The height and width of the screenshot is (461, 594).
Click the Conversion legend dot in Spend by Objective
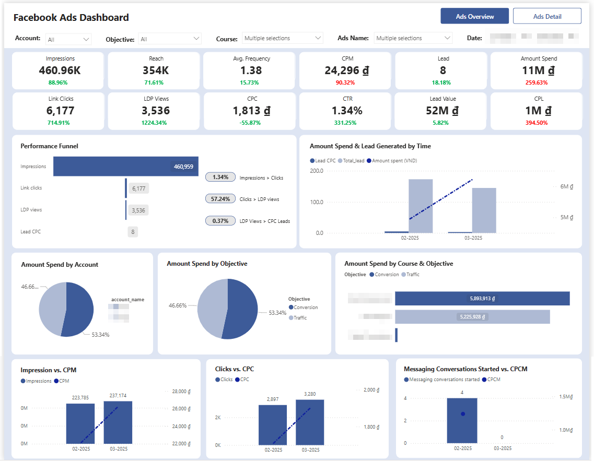coord(291,308)
